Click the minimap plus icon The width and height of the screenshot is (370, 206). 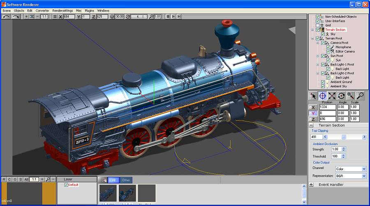[x=42, y=179]
